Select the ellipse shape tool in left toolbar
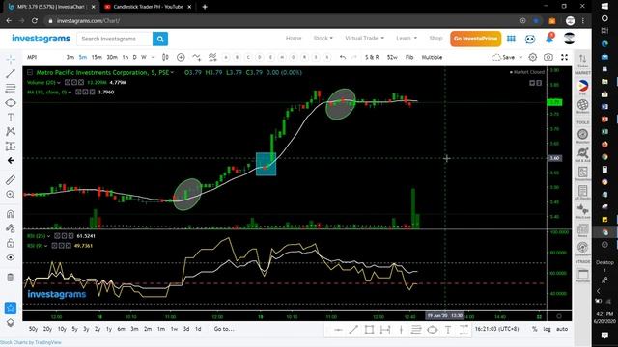 [11, 103]
